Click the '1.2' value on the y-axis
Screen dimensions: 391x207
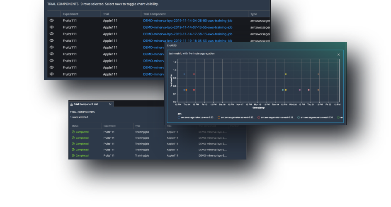tap(175, 62)
